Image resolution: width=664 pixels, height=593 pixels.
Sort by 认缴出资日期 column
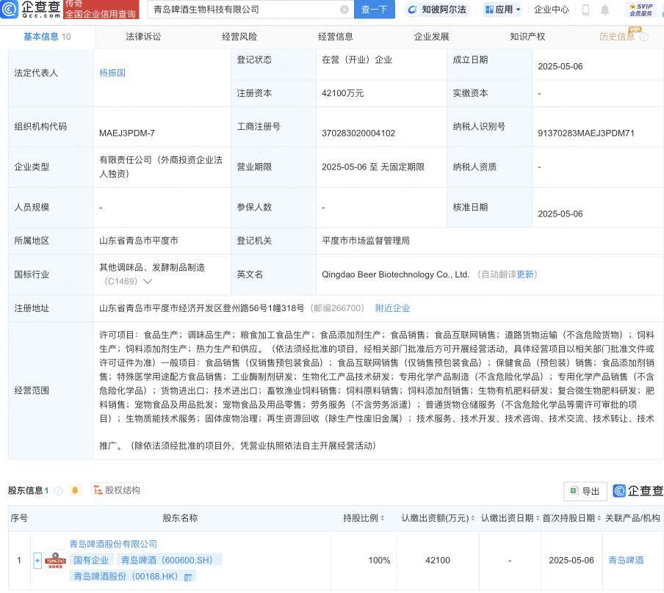[538, 518]
